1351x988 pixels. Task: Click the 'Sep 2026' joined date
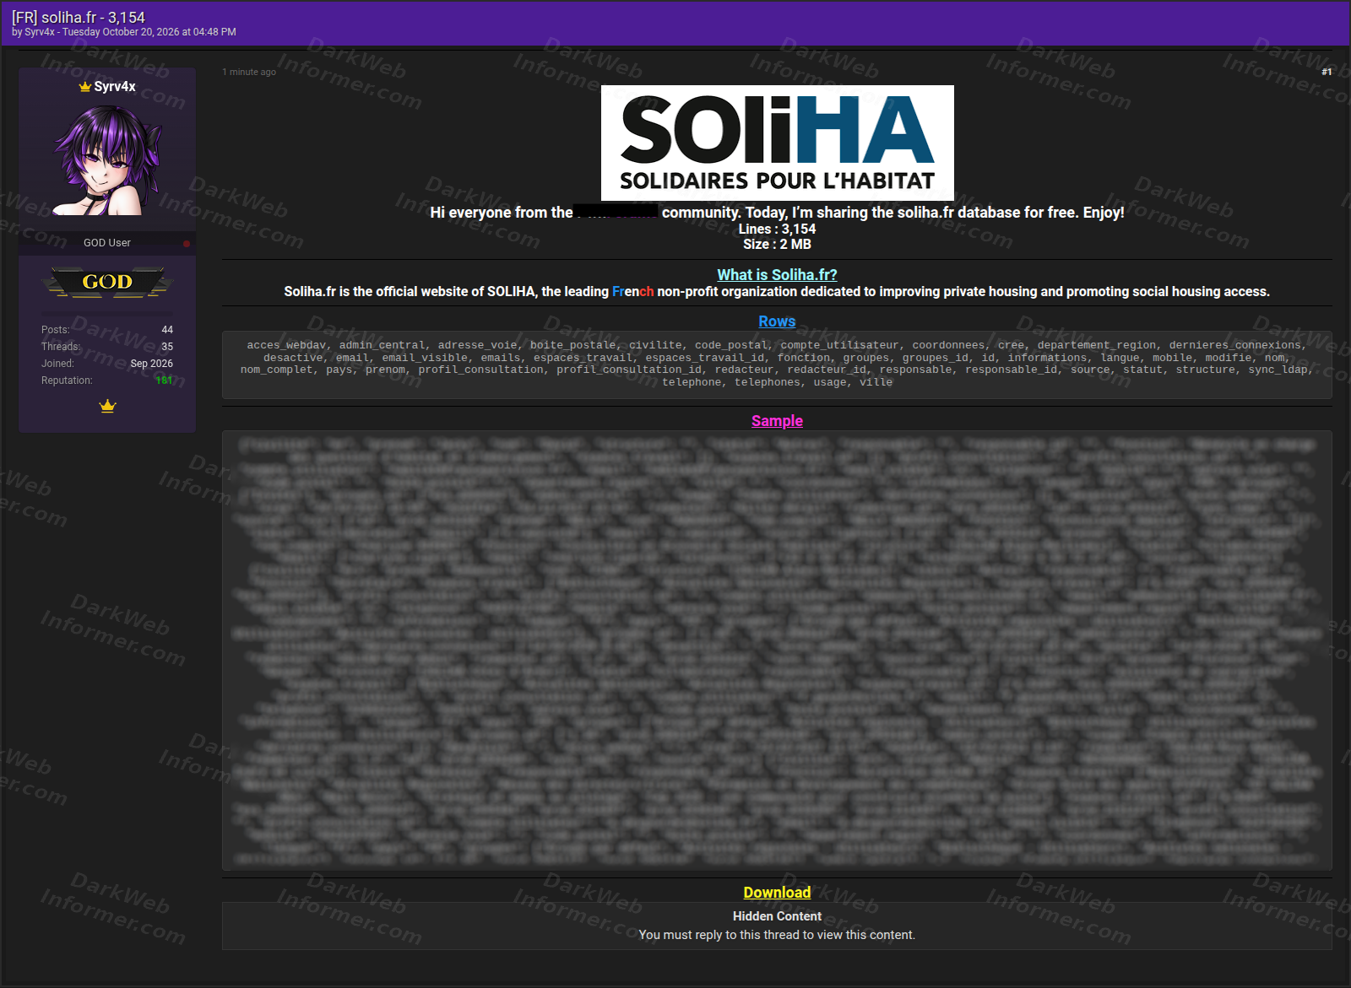[x=152, y=364]
